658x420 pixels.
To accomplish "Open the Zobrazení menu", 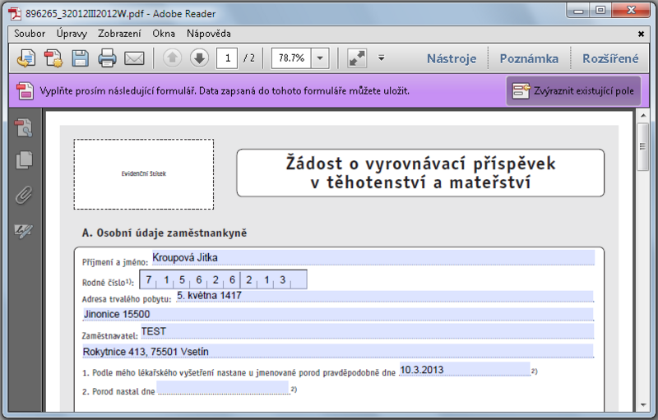I will coord(119,34).
